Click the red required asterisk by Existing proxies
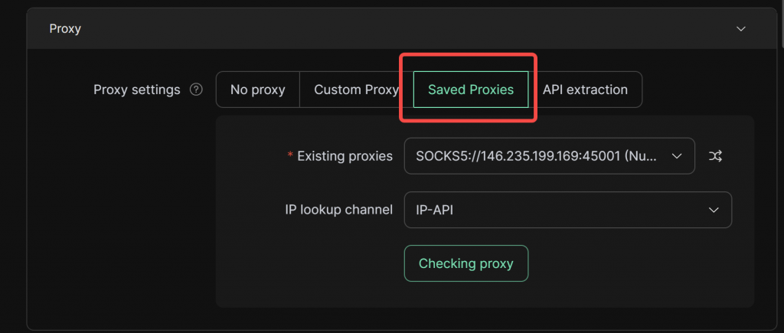Viewport: 784px width, 333px height. [290, 156]
